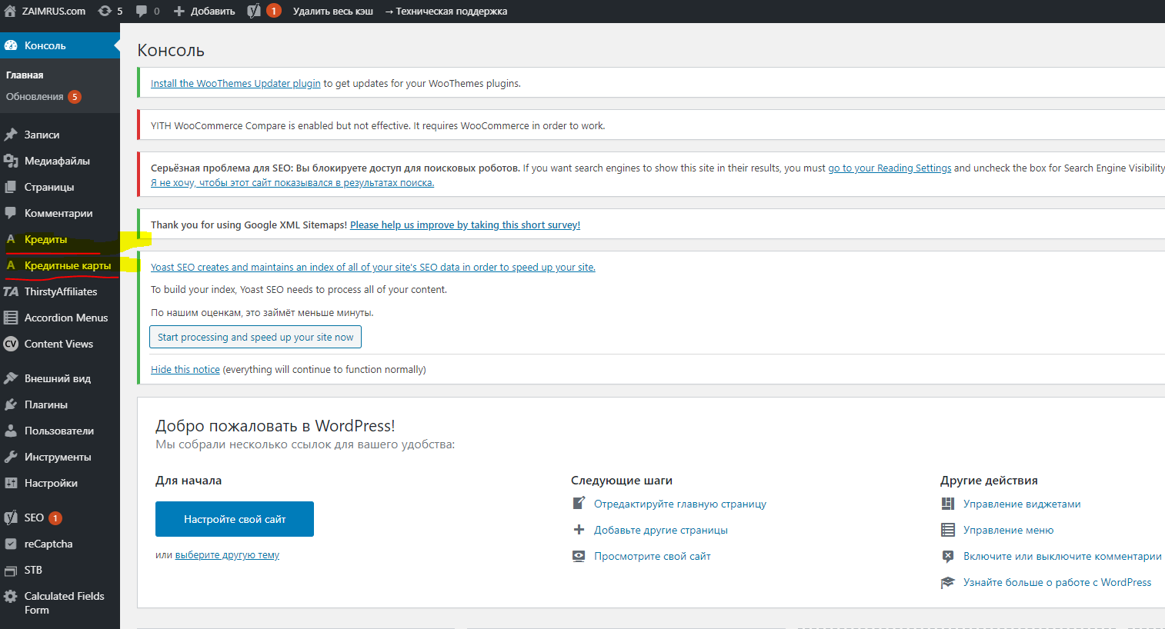The height and width of the screenshot is (629, 1165).
Task: Open comments bubble icon in top bar
Action: pyautogui.click(x=142, y=12)
